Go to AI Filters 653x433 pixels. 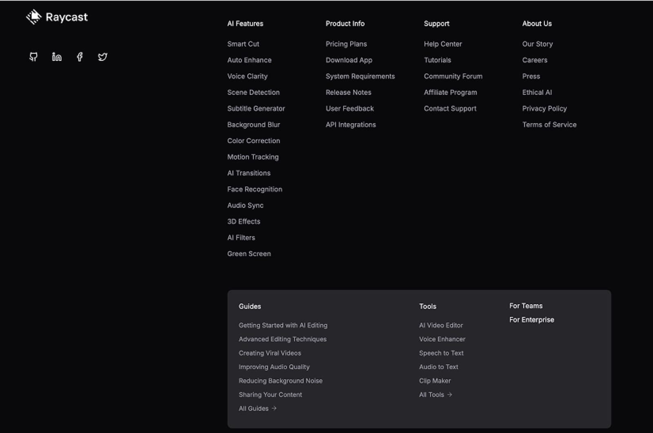pos(241,238)
